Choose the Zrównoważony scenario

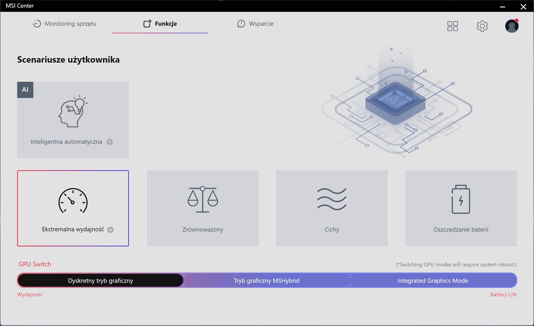pos(203,208)
